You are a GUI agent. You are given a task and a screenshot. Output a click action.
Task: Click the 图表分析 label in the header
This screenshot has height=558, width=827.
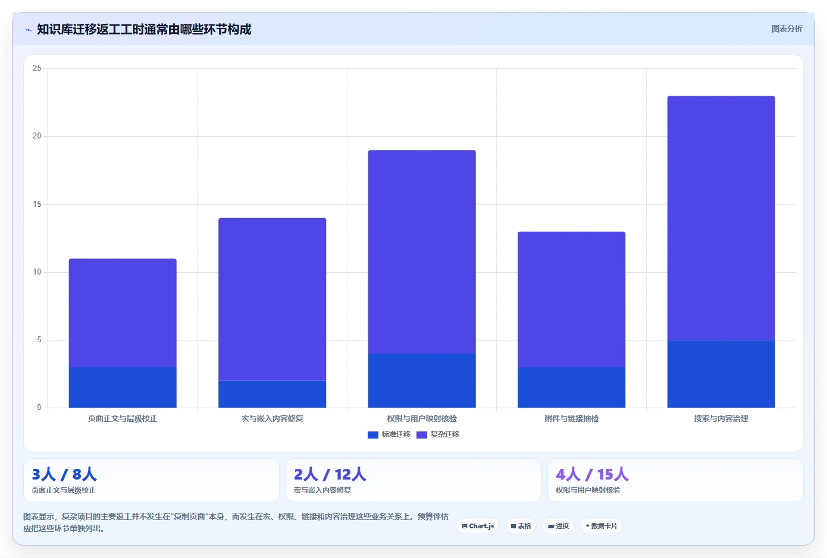(787, 29)
